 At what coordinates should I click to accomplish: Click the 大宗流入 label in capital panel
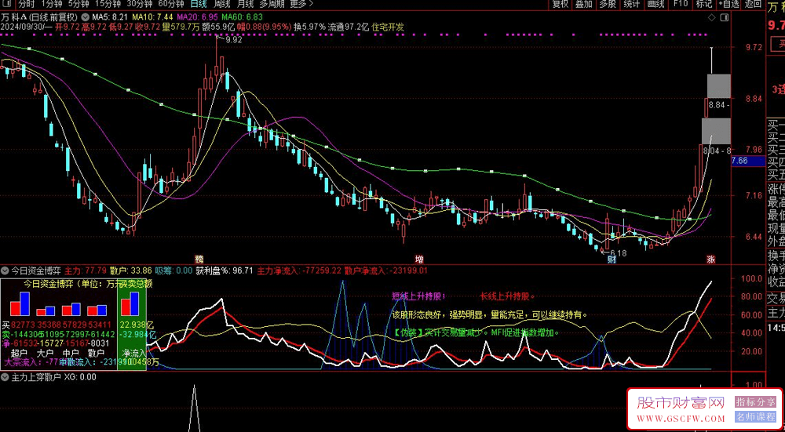tap(24, 361)
